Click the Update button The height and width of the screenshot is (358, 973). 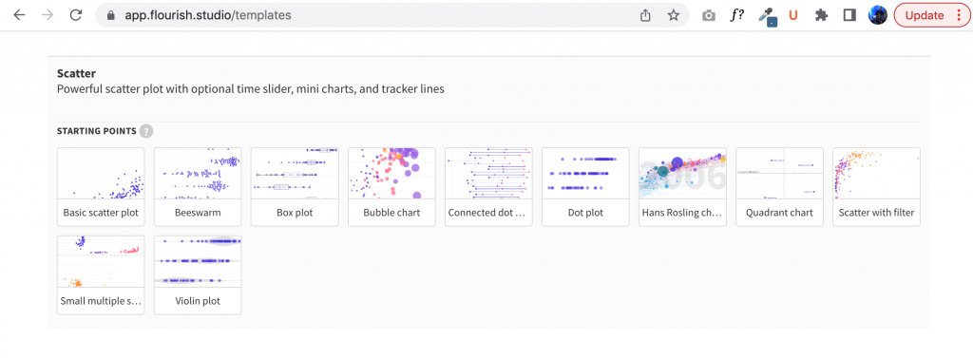(x=930, y=15)
